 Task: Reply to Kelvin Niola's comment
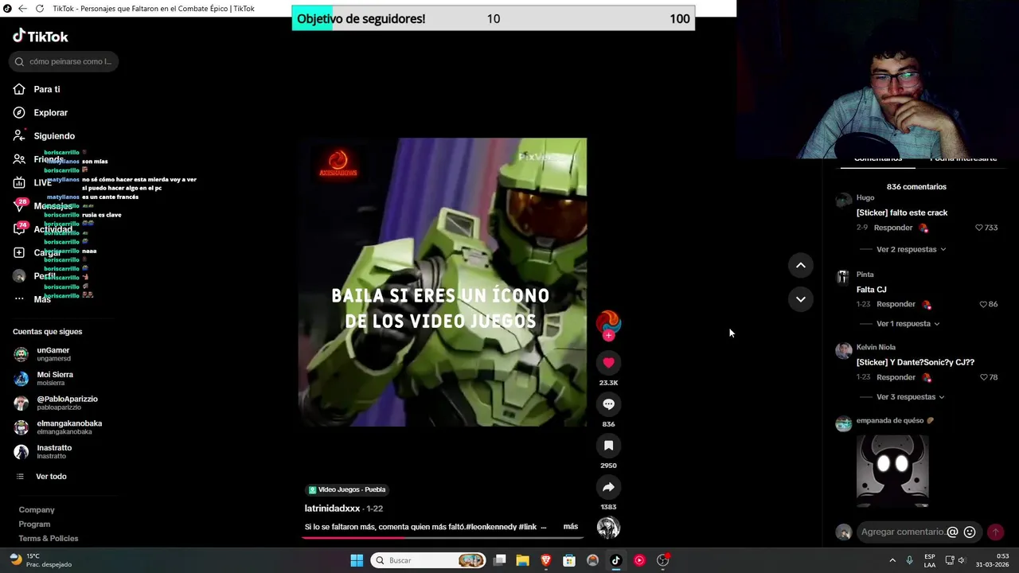(896, 377)
